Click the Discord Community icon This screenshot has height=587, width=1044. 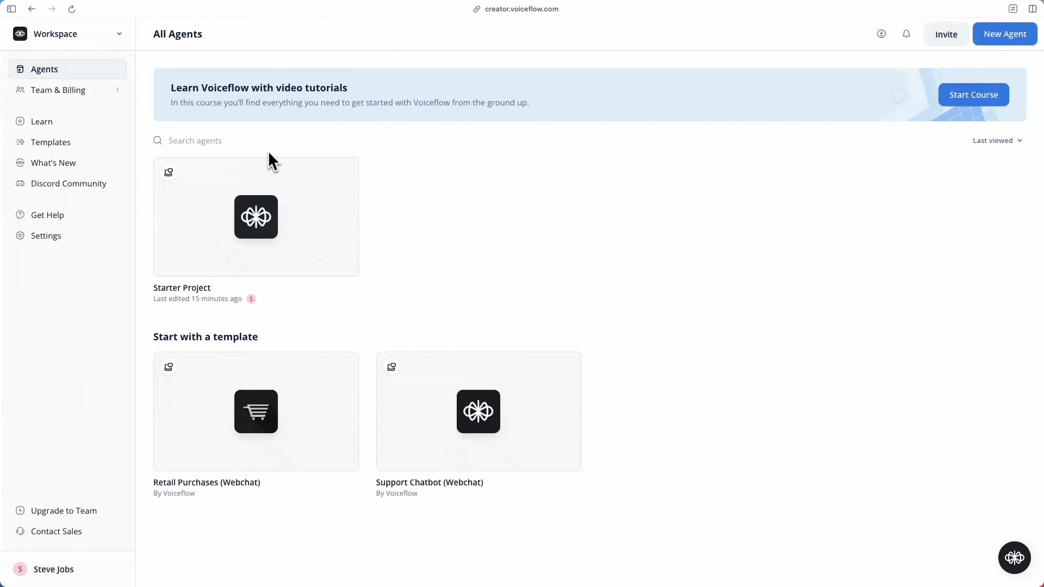point(20,183)
